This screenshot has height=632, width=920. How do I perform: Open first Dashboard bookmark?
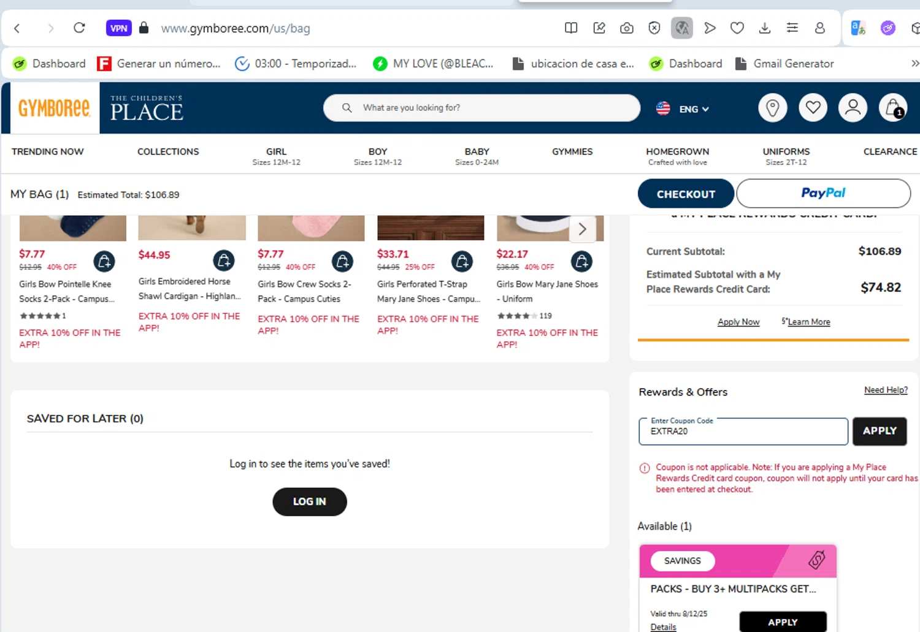coord(49,64)
